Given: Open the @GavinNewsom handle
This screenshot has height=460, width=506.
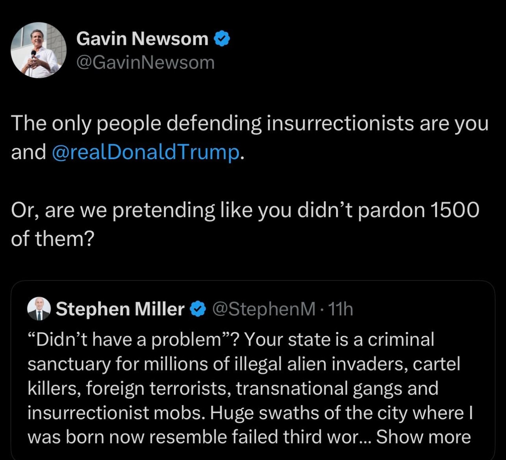Looking at the screenshot, I should coord(146,62).
